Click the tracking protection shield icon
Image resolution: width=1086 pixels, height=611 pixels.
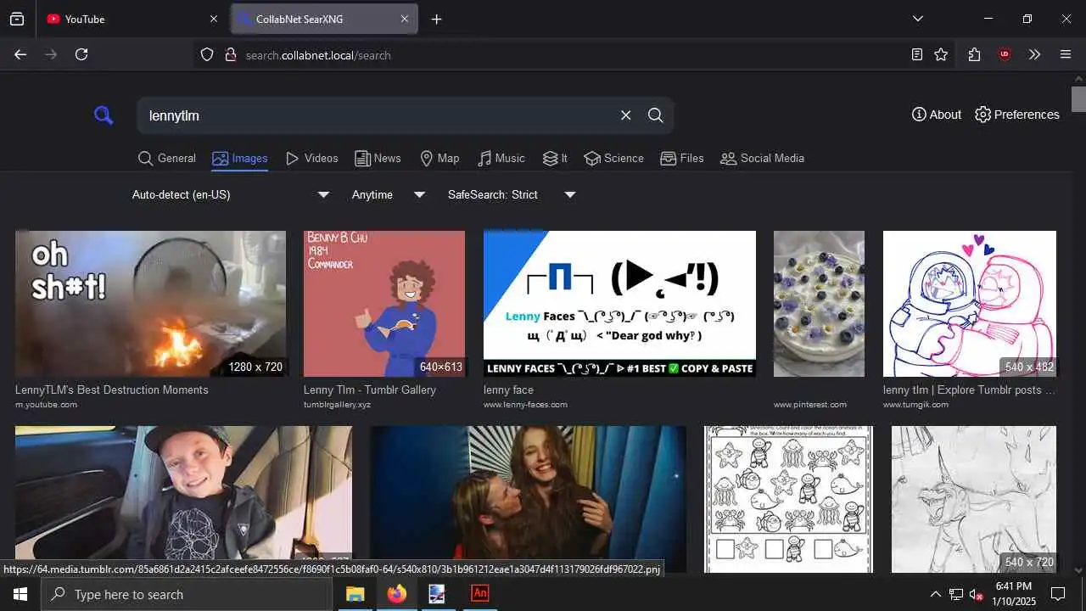tap(207, 54)
